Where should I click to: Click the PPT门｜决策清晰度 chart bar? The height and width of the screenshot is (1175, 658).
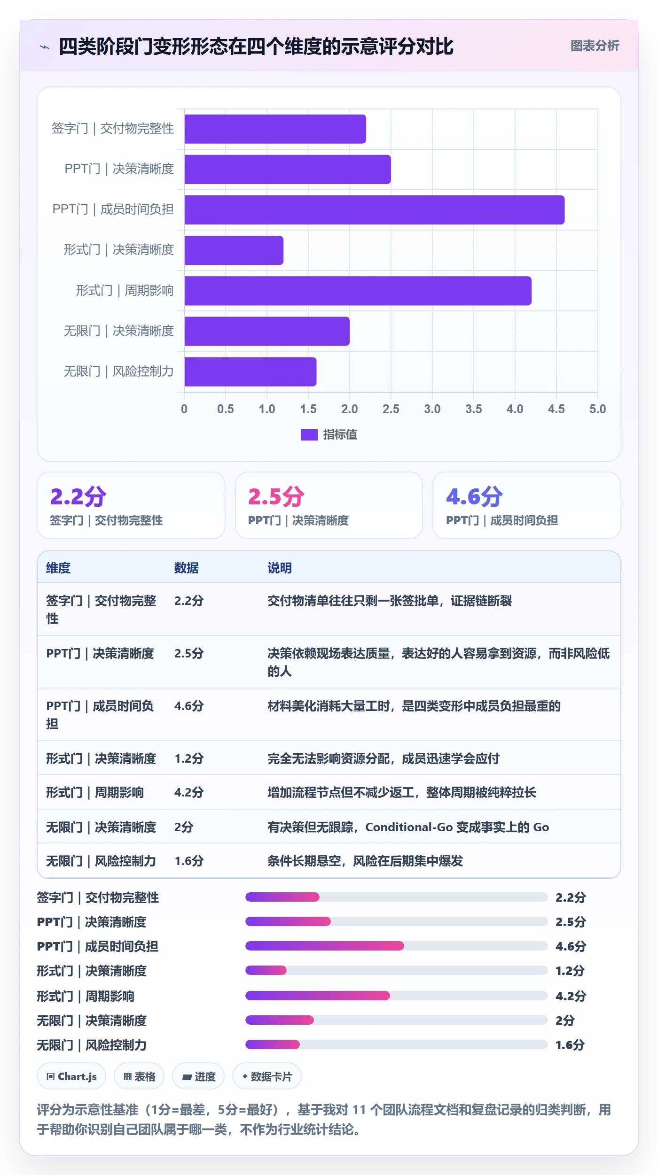pos(287,170)
